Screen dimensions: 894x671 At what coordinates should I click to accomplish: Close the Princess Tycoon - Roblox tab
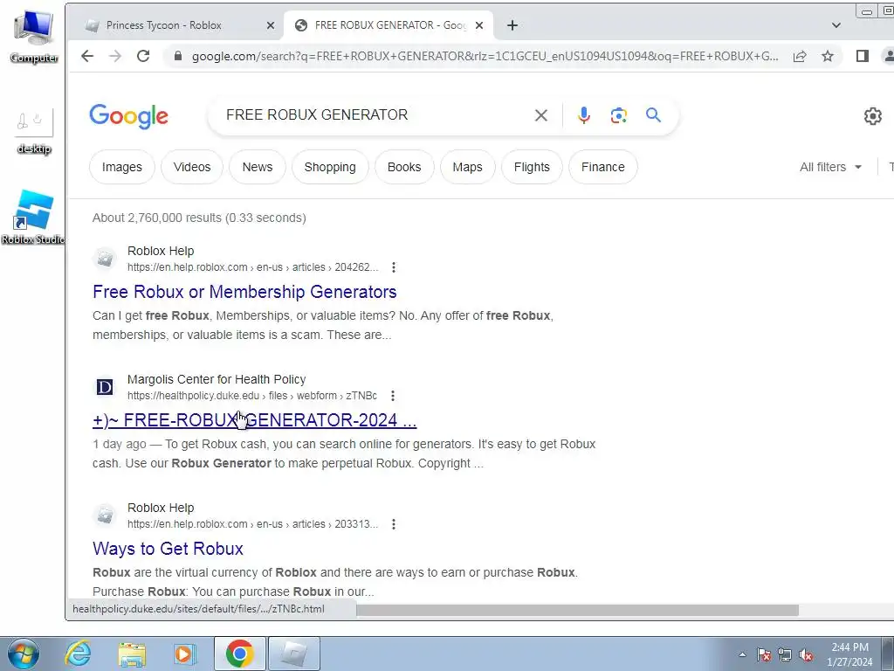pos(271,25)
